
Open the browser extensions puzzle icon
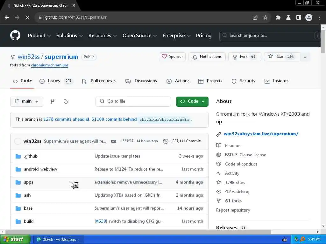coord(278,18)
